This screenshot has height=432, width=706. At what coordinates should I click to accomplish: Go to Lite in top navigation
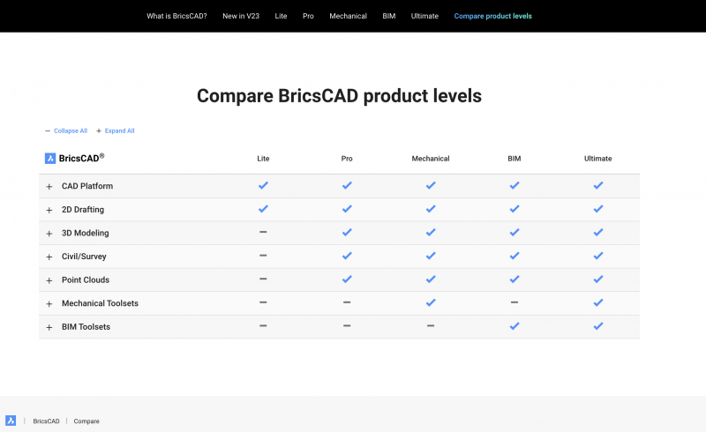pos(281,16)
